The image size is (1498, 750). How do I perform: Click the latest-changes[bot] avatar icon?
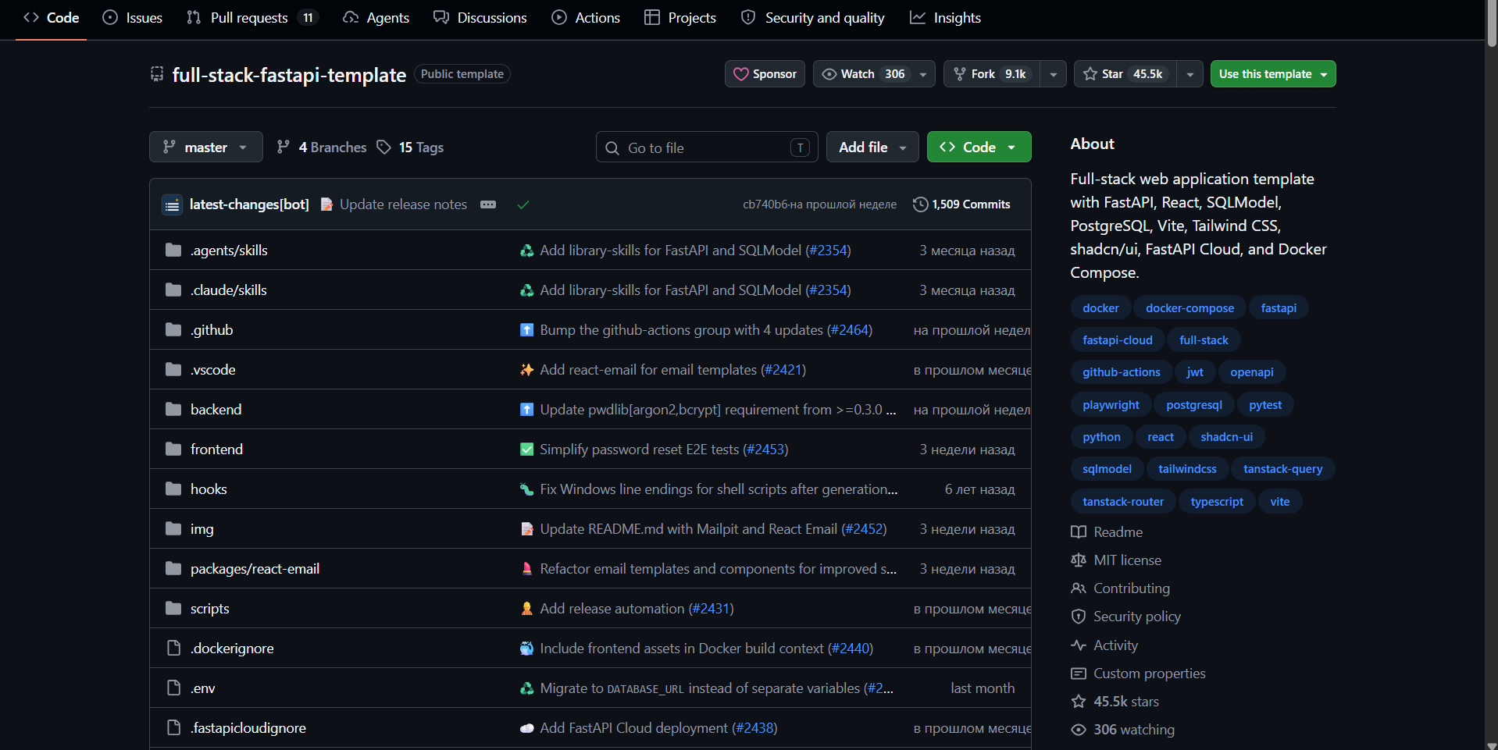point(172,204)
